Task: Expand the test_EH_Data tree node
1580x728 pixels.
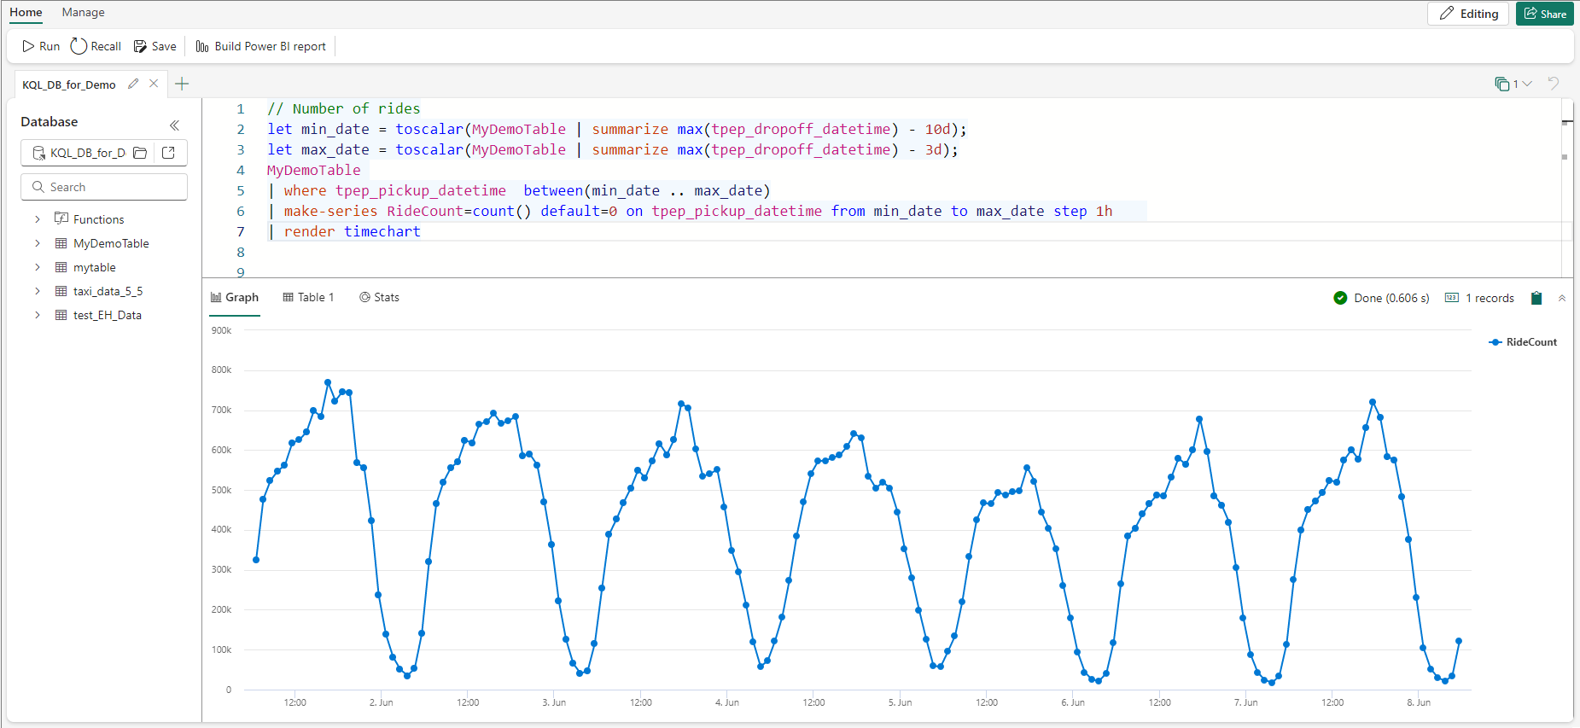Action: tap(38, 315)
